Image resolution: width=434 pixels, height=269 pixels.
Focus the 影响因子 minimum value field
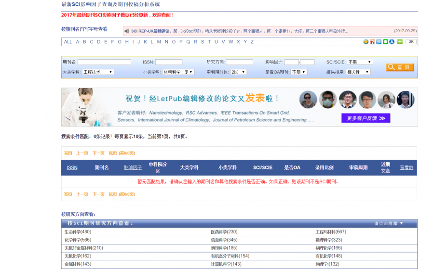coord(292,62)
